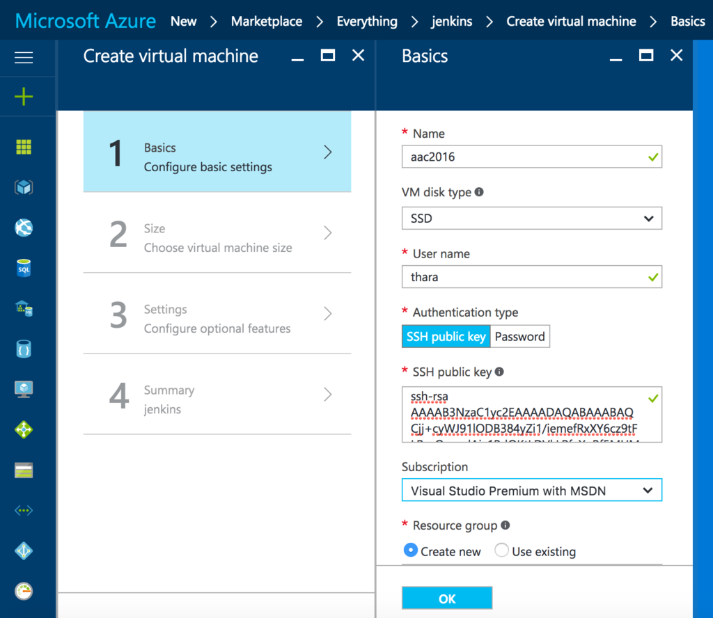Open step 3 Settings optional features
This screenshot has height=618, width=713.
[217, 314]
